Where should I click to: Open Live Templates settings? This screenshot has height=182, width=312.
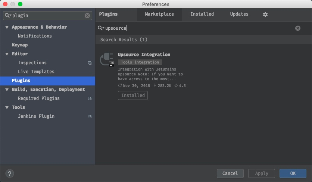click(36, 72)
